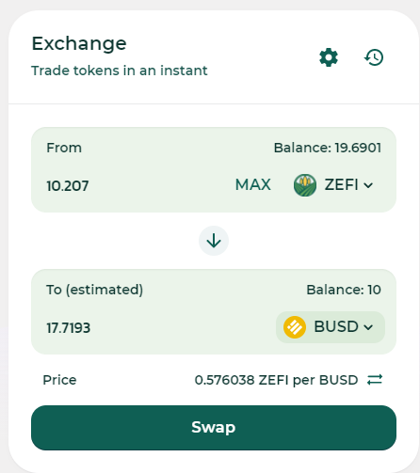The height and width of the screenshot is (473, 420).
Task: Click the Balance: 19.6901 text
Action: (328, 148)
